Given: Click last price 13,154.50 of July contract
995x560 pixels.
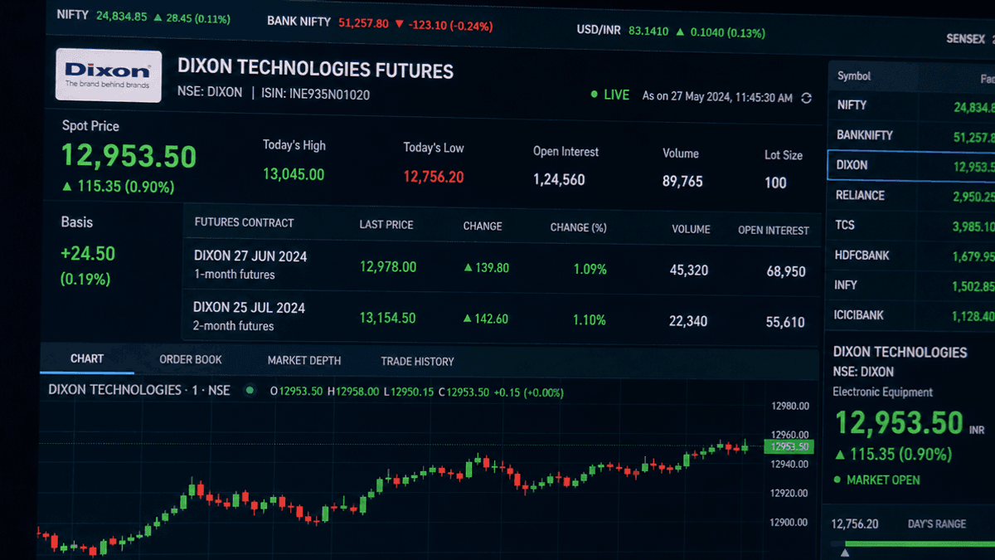Looking at the screenshot, I should pos(387,318).
